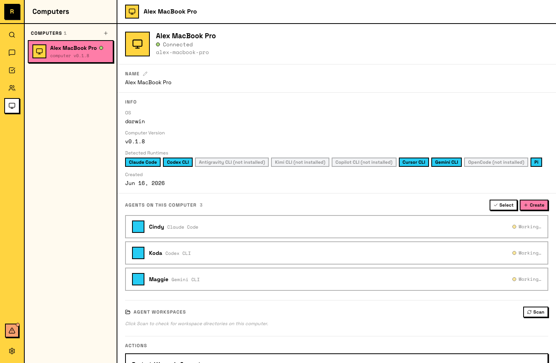Click header monitor icon beside Alex MacBook Pro
Screen dimensions: 556x363
click(132, 12)
